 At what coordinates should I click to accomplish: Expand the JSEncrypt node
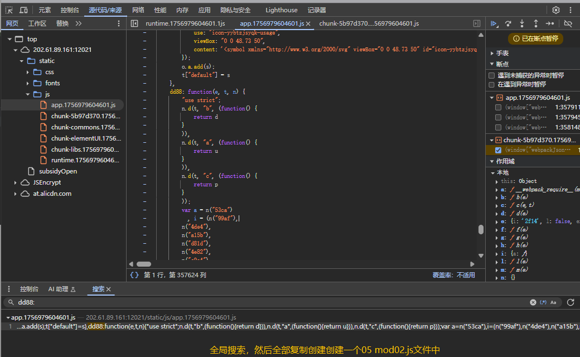point(16,182)
